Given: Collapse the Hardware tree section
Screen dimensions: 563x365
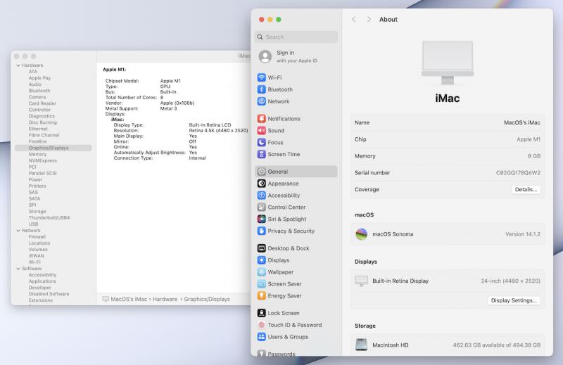Looking at the screenshot, I should coord(18,65).
